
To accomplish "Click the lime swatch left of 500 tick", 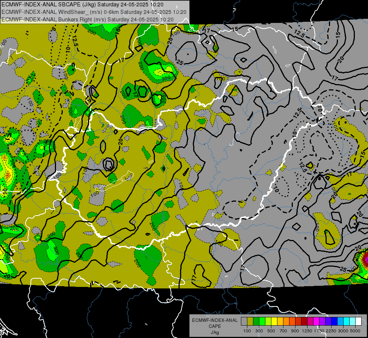I will point(268,321).
